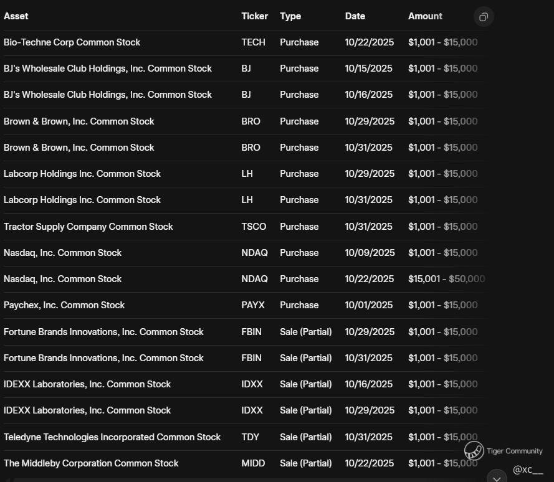Click the Tractor Supply Company asset name
The image size is (554, 482).
(x=88, y=227)
